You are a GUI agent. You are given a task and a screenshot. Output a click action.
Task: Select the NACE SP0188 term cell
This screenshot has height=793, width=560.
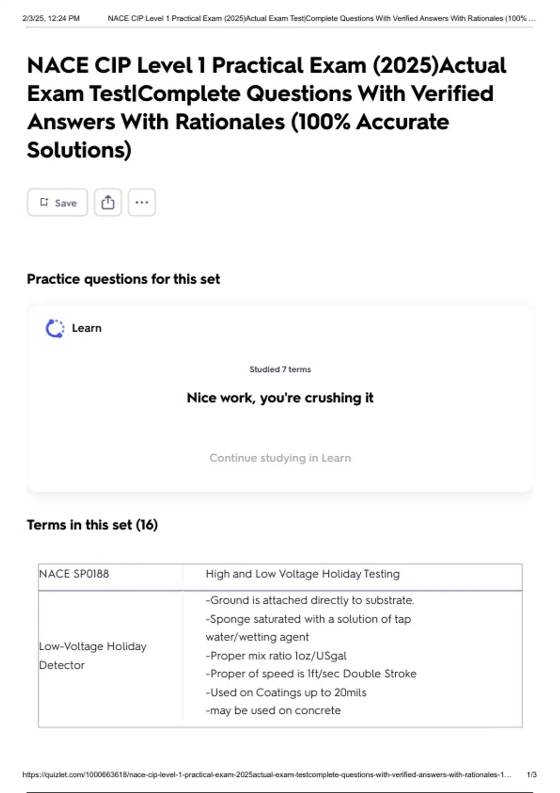pyautogui.click(x=74, y=574)
